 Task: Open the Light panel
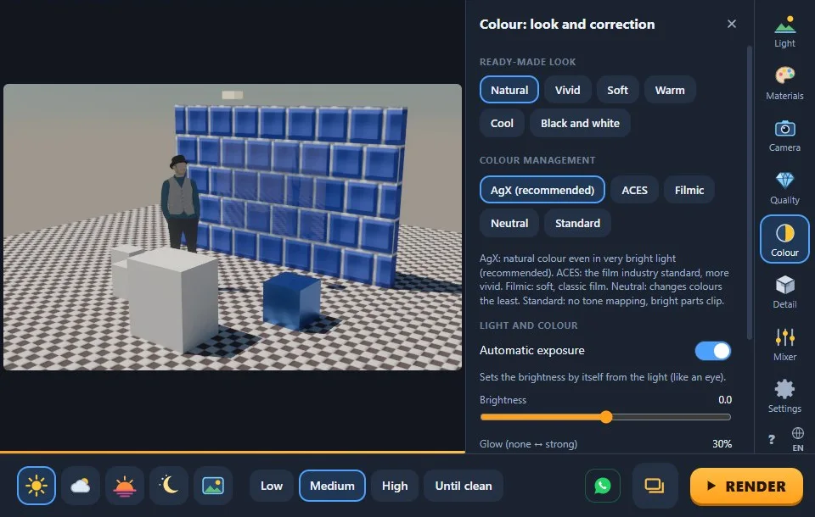[784, 31]
